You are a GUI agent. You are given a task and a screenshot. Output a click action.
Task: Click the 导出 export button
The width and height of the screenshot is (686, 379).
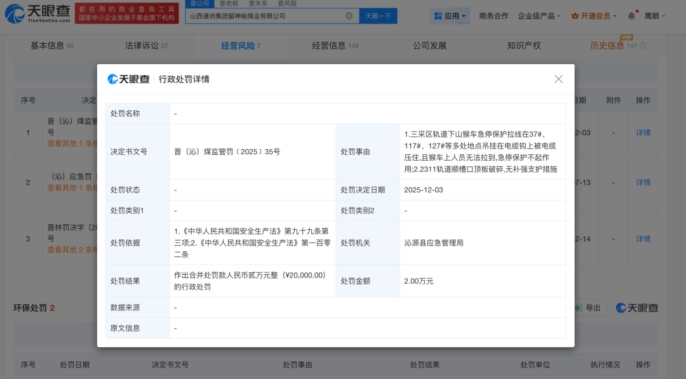(x=588, y=308)
